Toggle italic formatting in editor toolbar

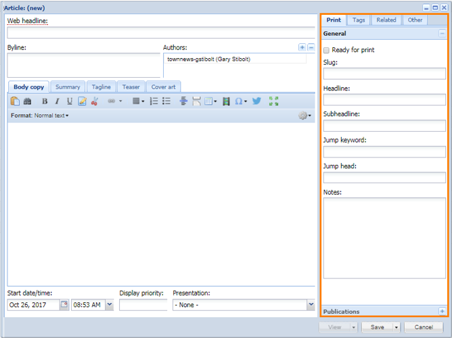click(x=57, y=101)
